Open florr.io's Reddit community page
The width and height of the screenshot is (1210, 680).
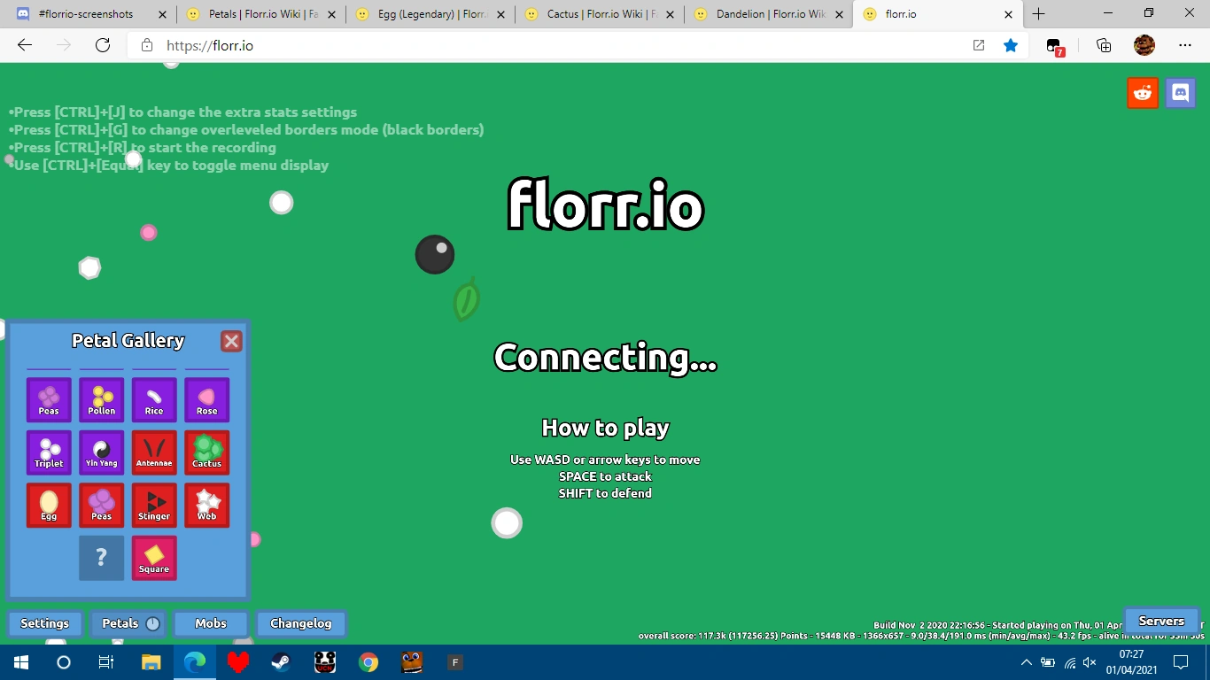pos(1142,92)
